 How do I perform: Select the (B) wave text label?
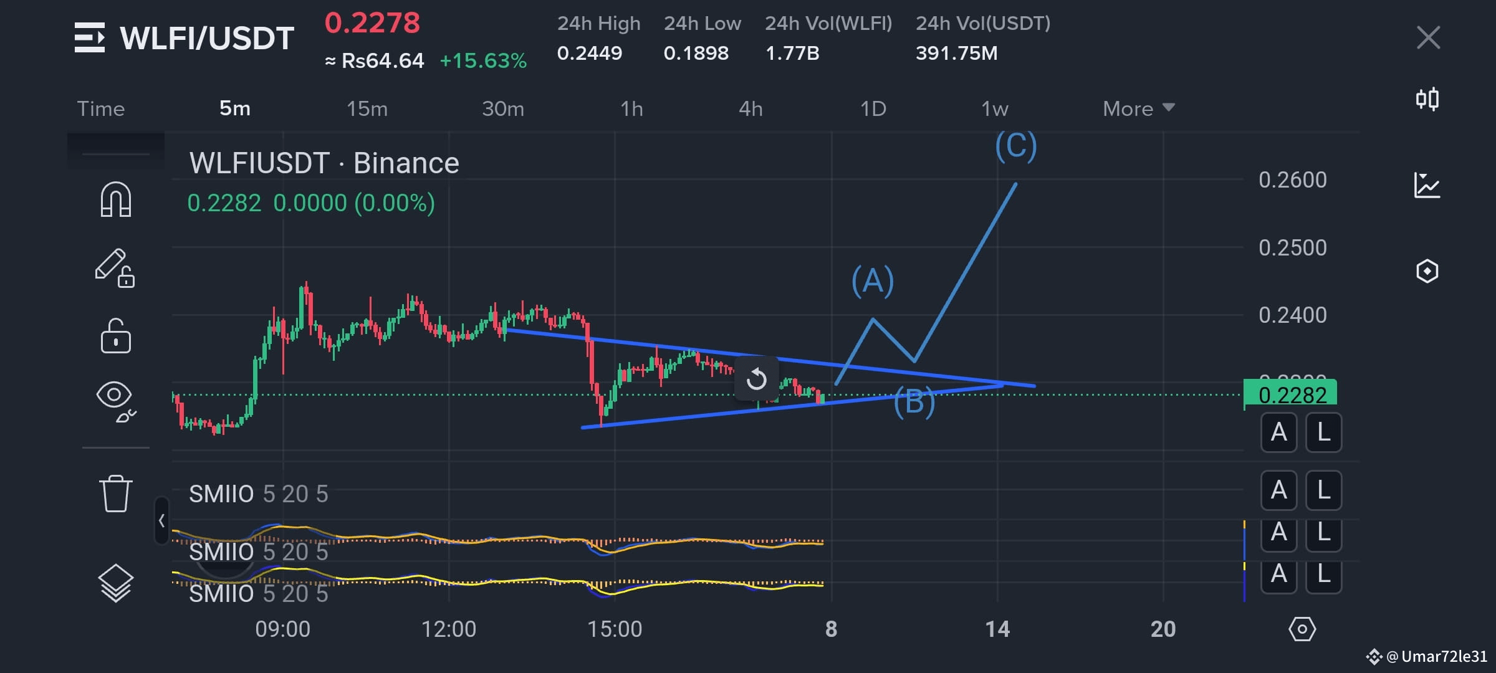point(914,402)
